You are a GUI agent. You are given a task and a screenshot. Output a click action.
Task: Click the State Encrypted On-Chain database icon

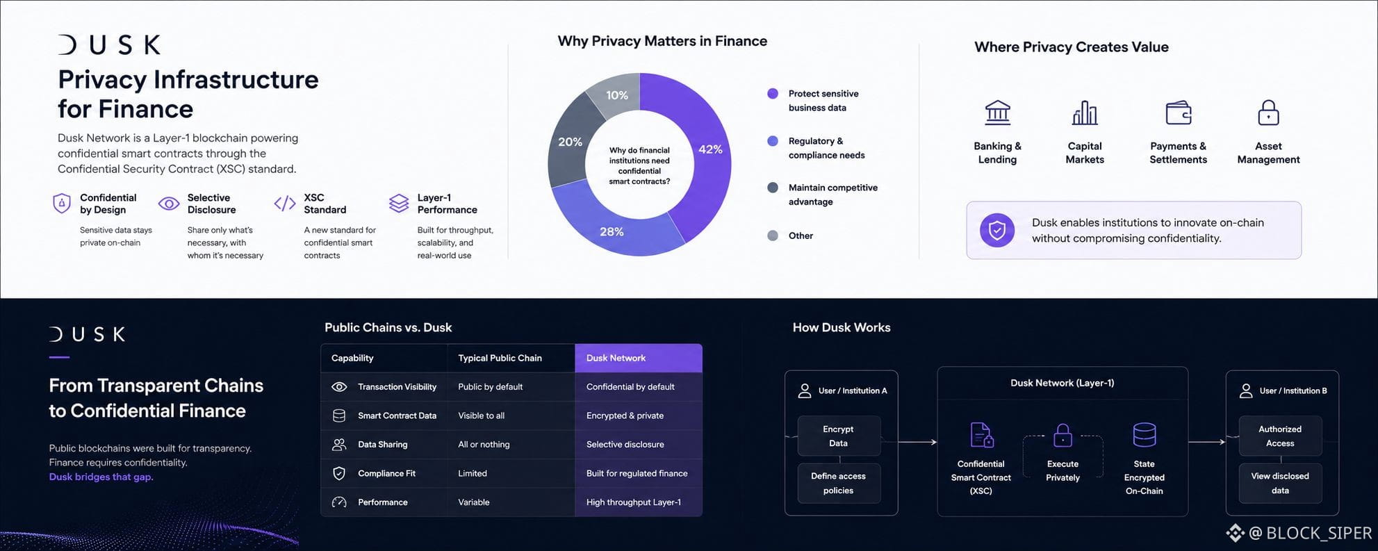[1145, 435]
